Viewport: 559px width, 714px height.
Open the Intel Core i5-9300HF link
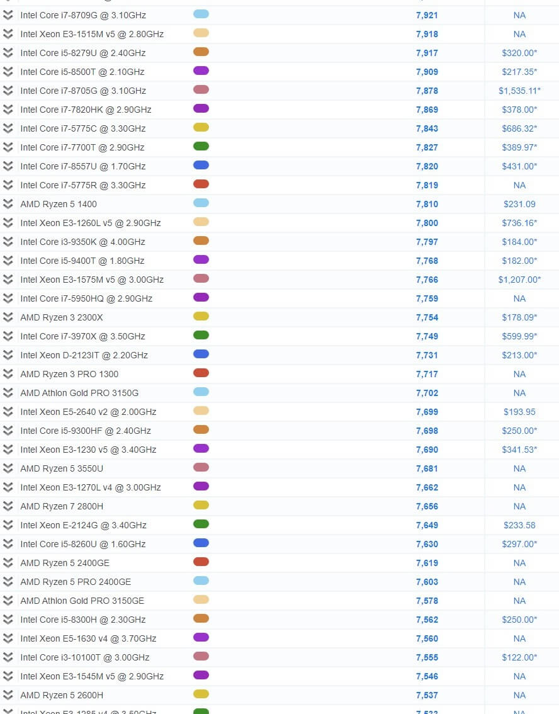point(86,431)
